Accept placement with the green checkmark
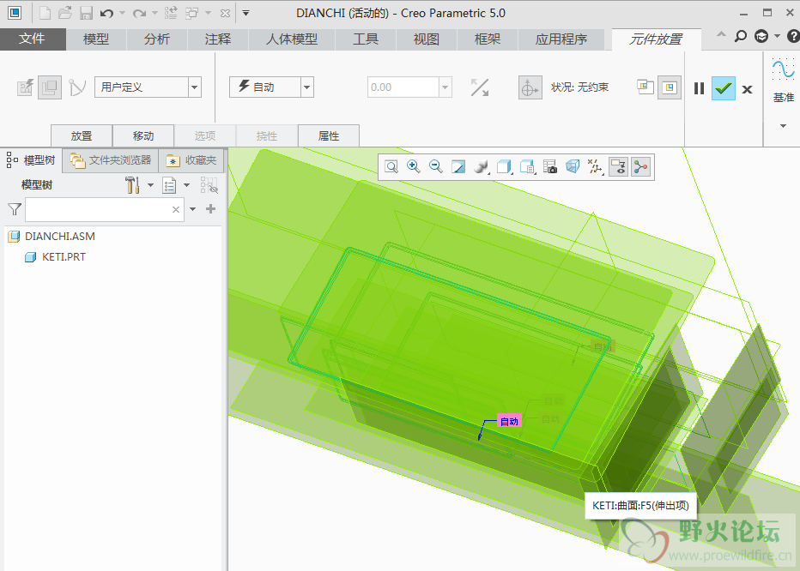The width and height of the screenshot is (800, 571). pos(724,88)
